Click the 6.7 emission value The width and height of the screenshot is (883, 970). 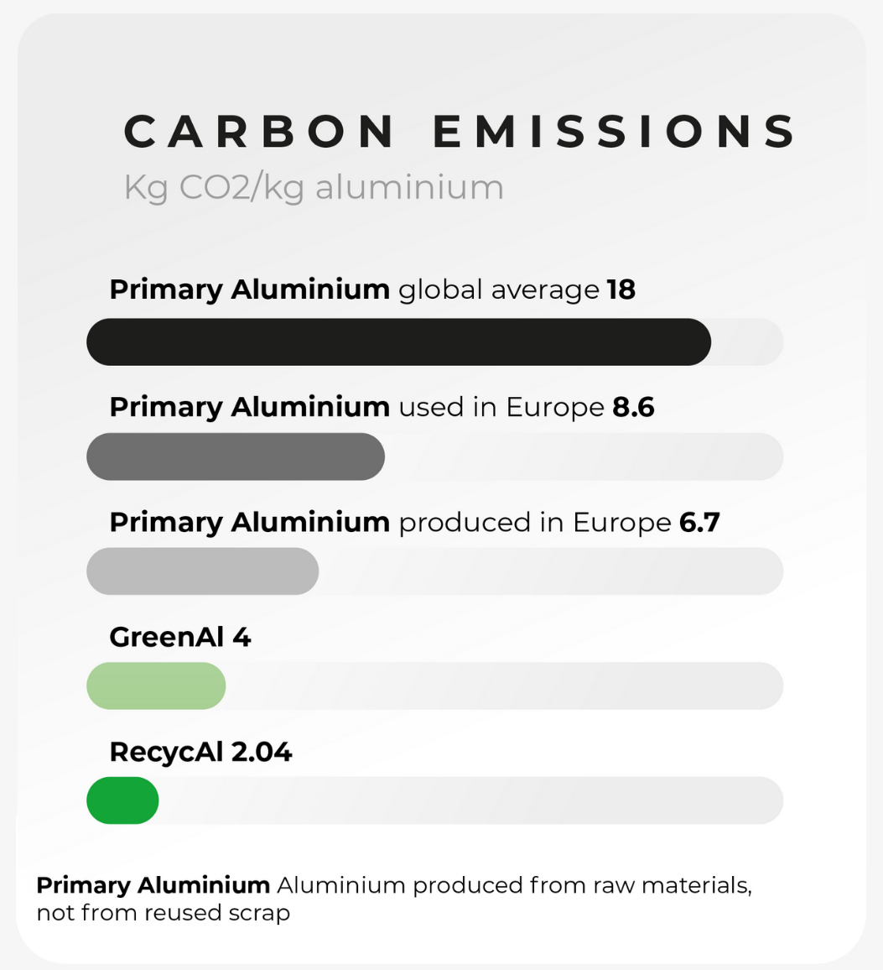699,523
